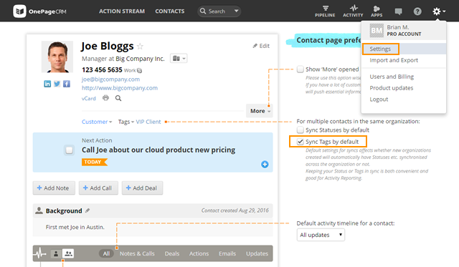Open Joe's LinkedIn profile icon
459x267 pixels.
[x=47, y=84]
